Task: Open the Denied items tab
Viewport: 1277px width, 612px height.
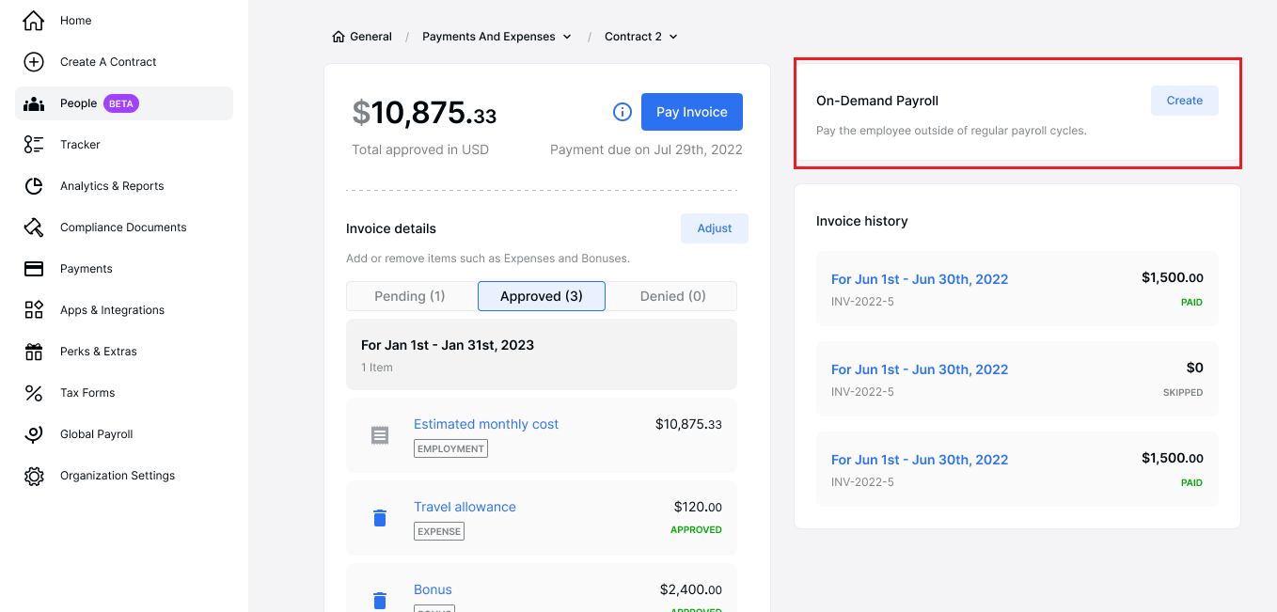Action: point(671,296)
